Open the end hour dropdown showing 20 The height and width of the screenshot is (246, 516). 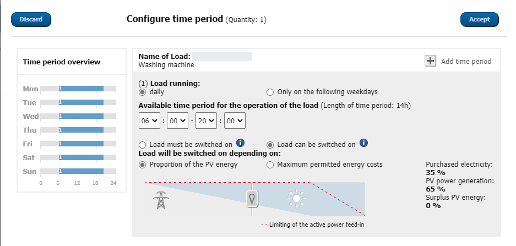206,121
